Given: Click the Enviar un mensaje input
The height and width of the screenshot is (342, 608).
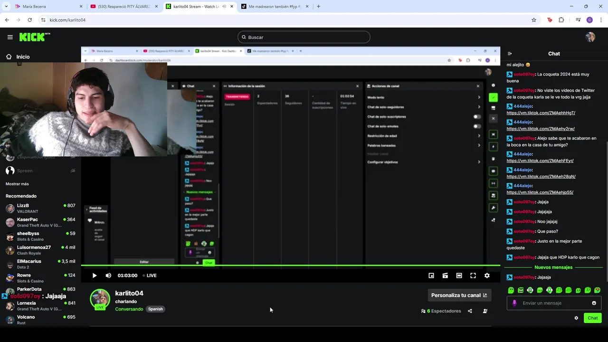Looking at the screenshot, I should tap(554, 303).
